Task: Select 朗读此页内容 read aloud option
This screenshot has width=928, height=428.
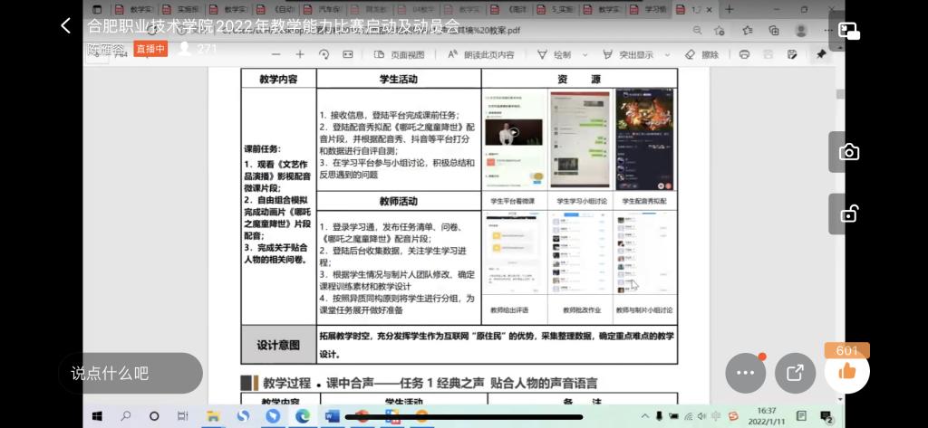Action: click(480, 54)
